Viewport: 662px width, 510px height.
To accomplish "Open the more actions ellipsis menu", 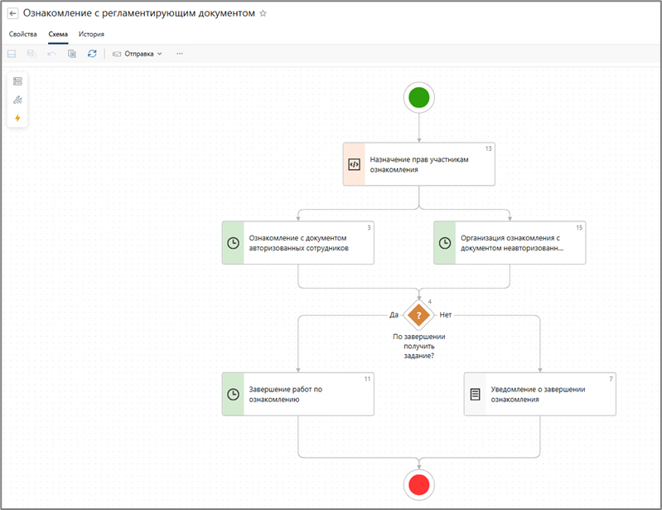I will pyautogui.click(x=180, y=54).
